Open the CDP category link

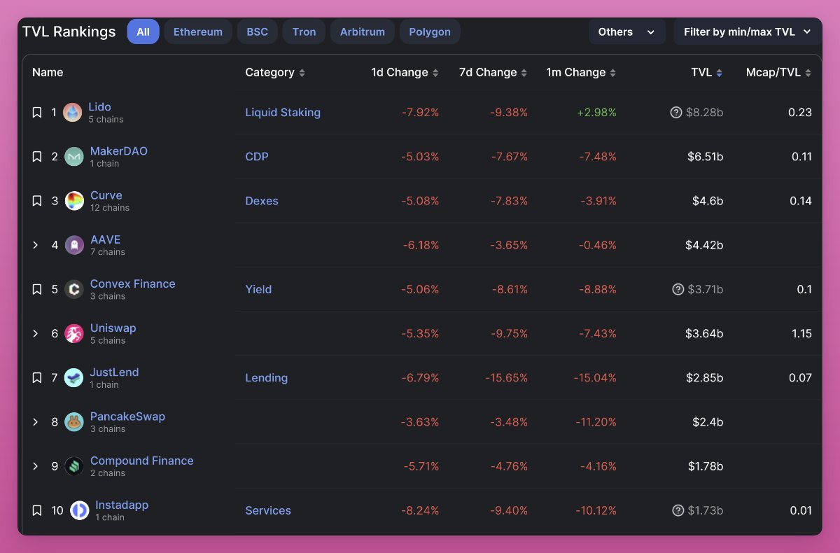tap(257, 157)
